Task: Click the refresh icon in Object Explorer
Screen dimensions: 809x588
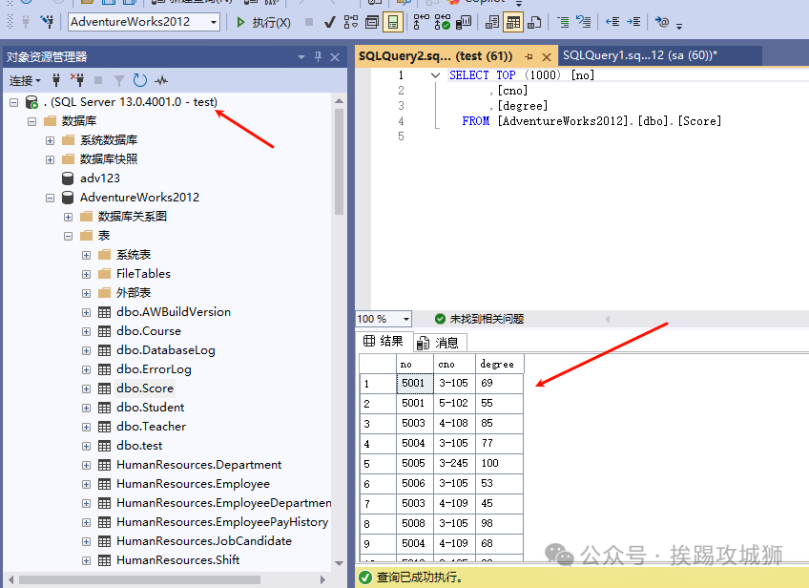Action: point(140,81)
